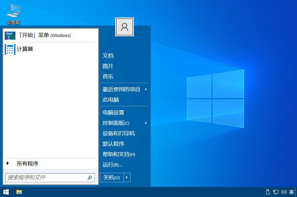
Task: Click the Windows Start button on the taskbar
Action: click(6, 192)
